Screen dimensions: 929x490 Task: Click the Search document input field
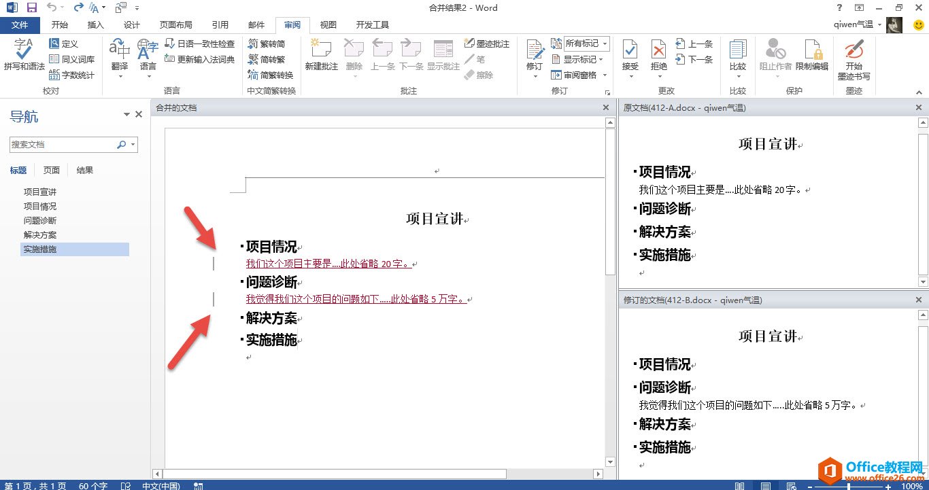coord(63,145)
